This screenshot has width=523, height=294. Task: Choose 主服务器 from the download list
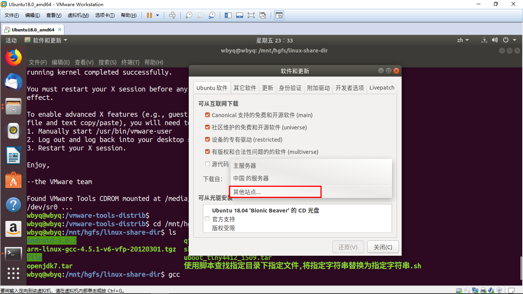311,166
